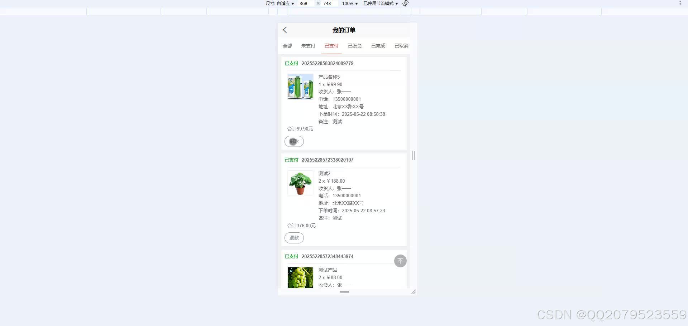Select the 未支付 orders tab
The width and height of the screenshot is (688, 326).
[308, 46]
